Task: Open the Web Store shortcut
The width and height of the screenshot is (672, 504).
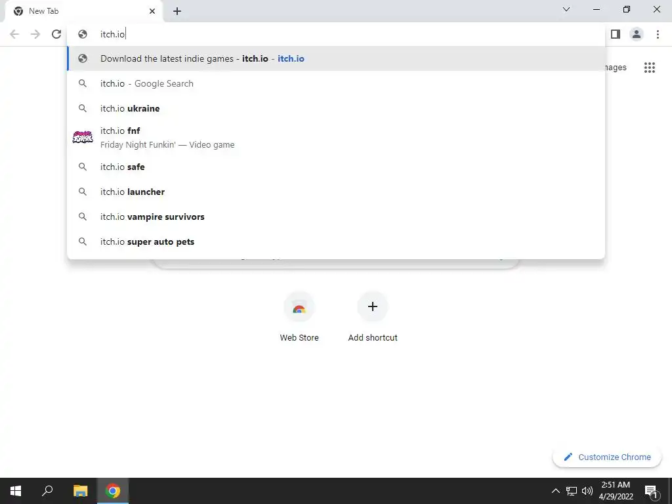Action: (299, 317)
